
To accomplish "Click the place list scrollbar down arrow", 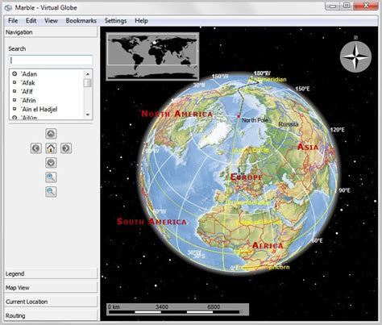I will (88, 115).
